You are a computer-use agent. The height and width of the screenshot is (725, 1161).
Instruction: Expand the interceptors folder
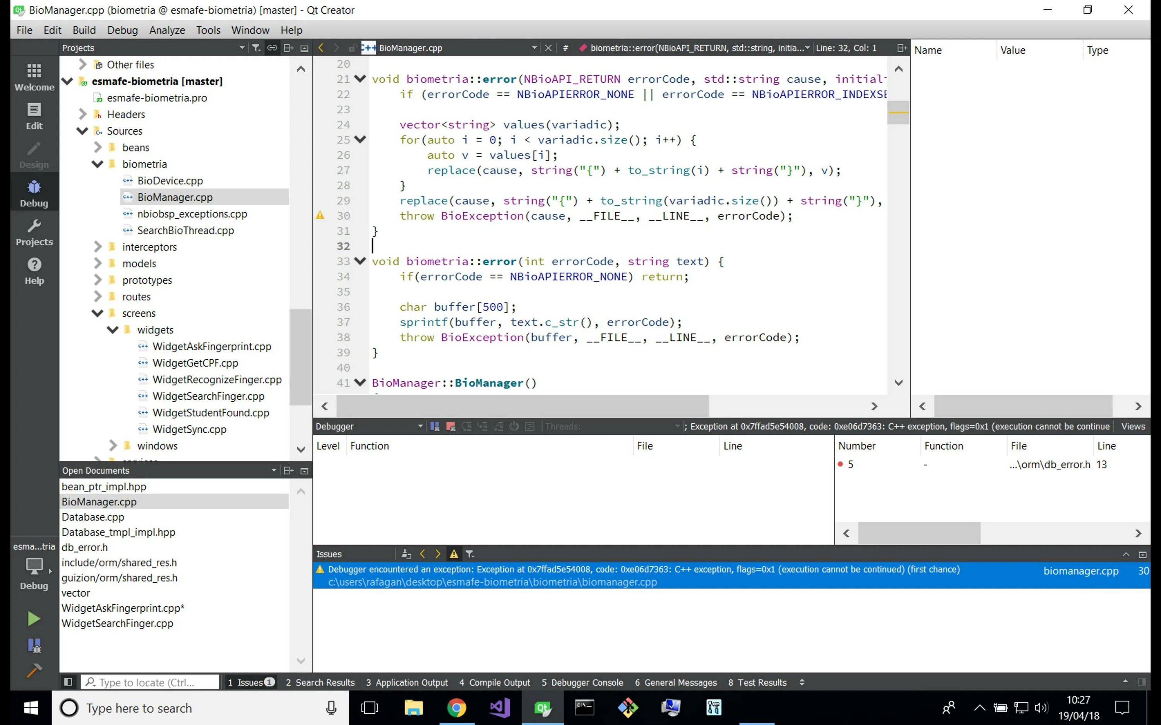(98, 247)
